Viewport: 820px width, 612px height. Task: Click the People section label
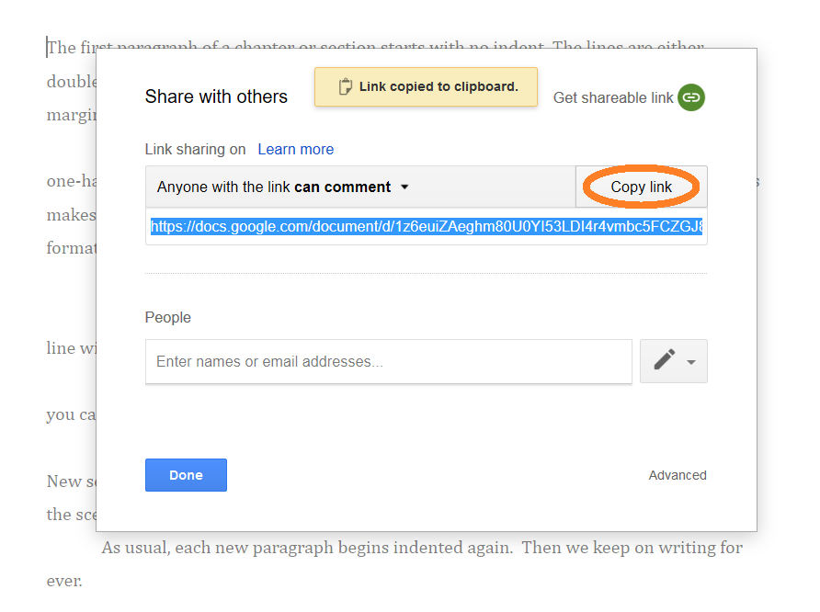pyautogui.click(x=168, y=317)
